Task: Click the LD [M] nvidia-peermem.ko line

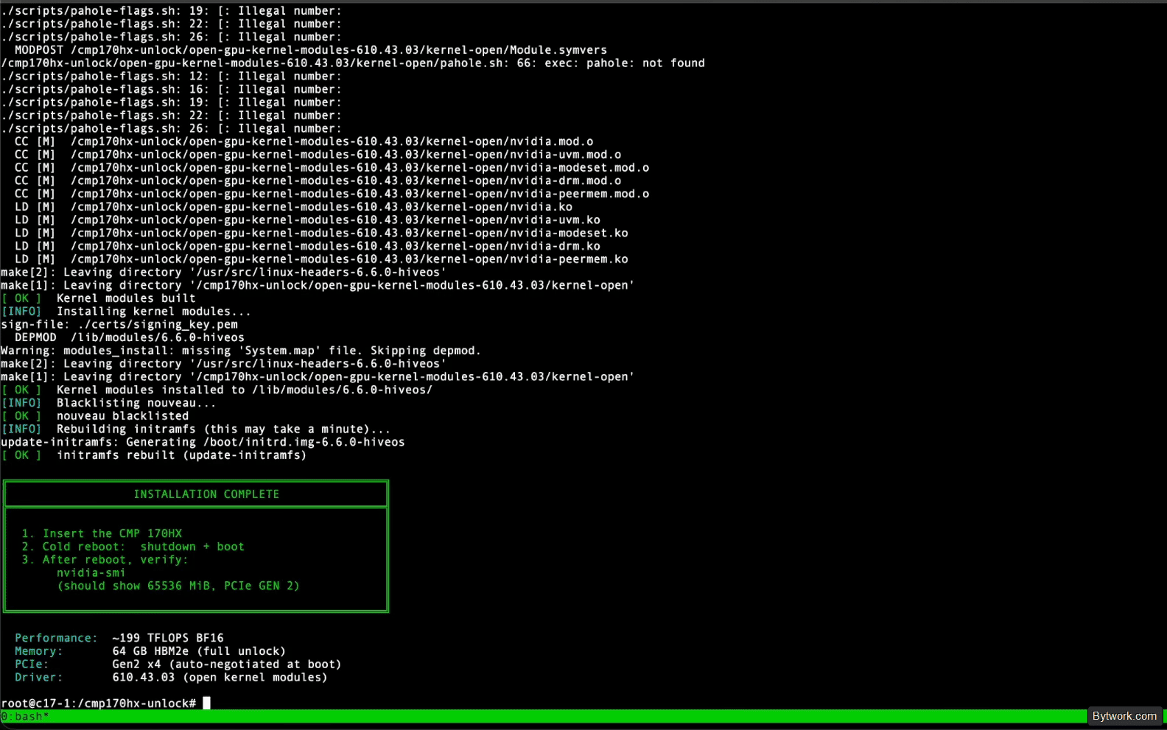Action: click(321, 259)
